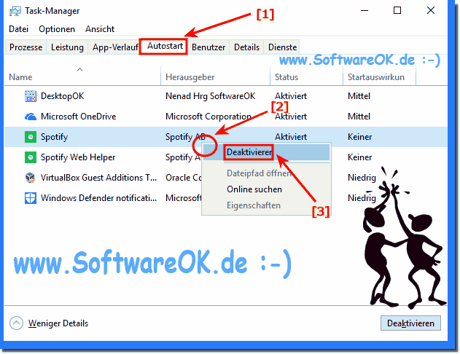Open the Ansicht menu

click(100, 29)
